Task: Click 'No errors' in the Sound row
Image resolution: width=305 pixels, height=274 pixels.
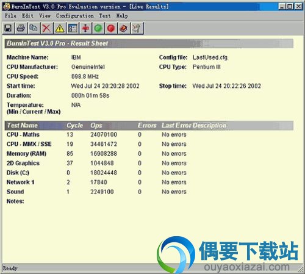Action: (x=174, y=192)
